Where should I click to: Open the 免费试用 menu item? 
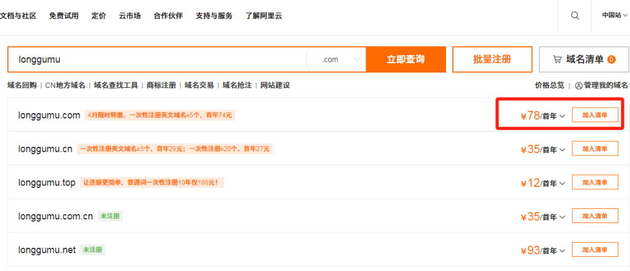[x=64, y=16]
